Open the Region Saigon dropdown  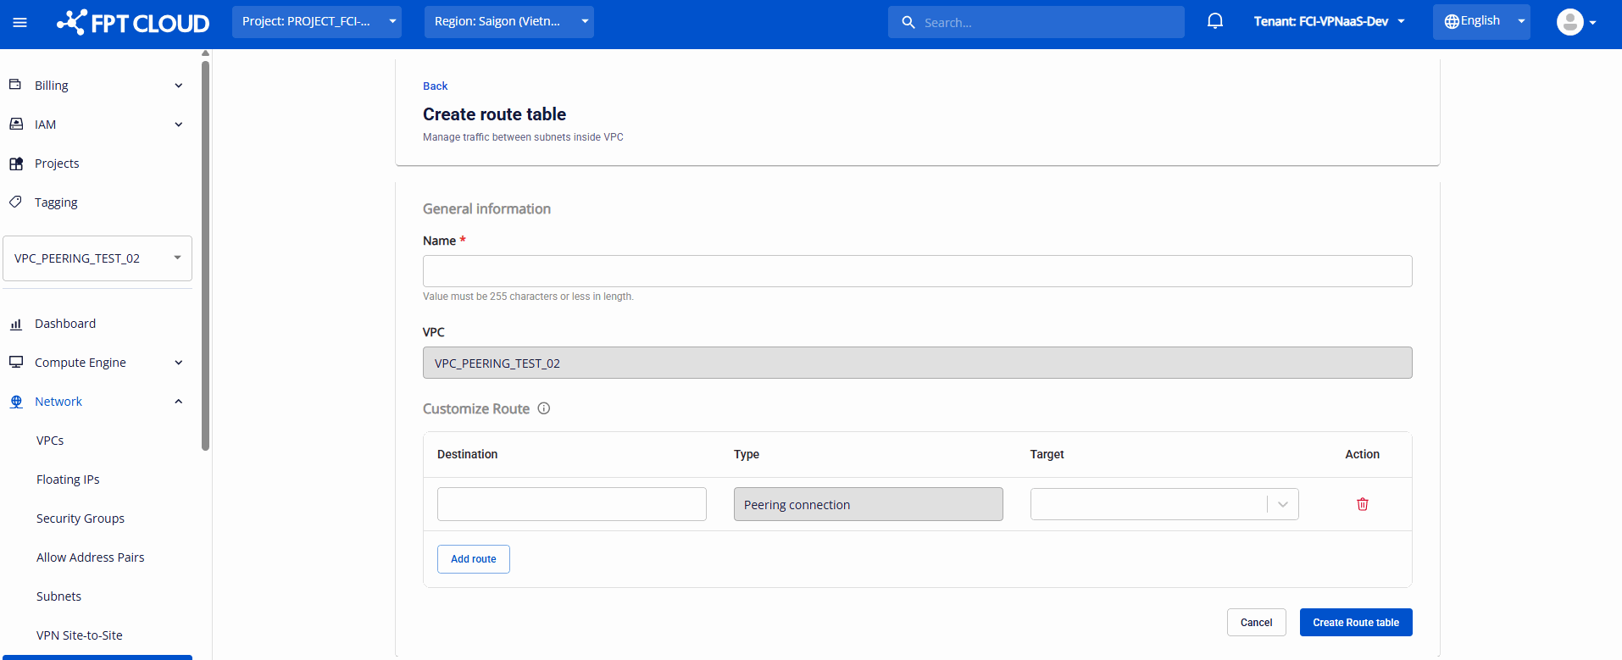509,22
